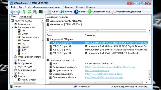161x90 pixels.
Task: Click the green up-level arrow icon
Action: coord(24,12)
